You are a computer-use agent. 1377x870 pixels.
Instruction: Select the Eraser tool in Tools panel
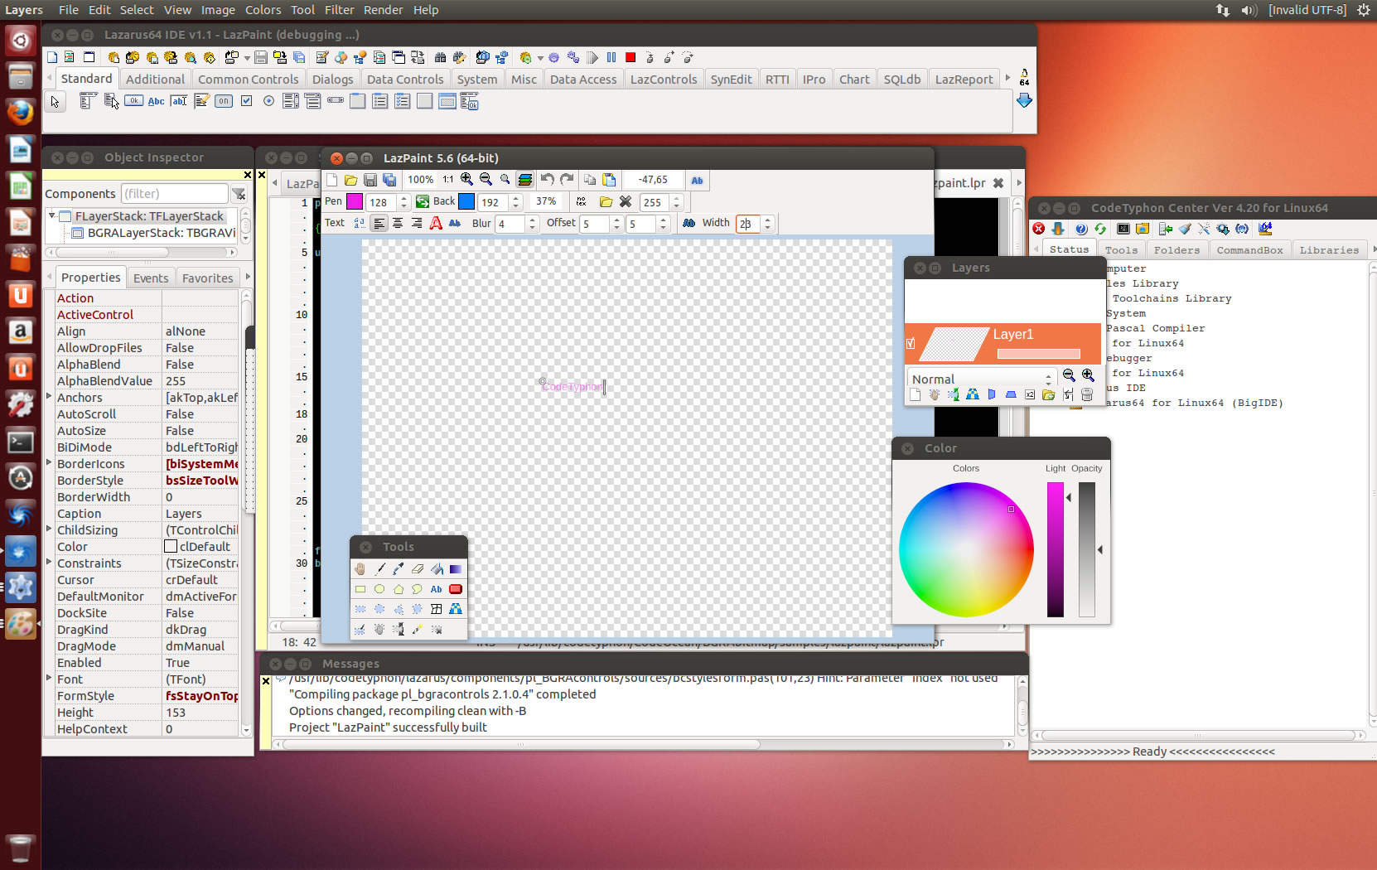(x=418, y=569)
